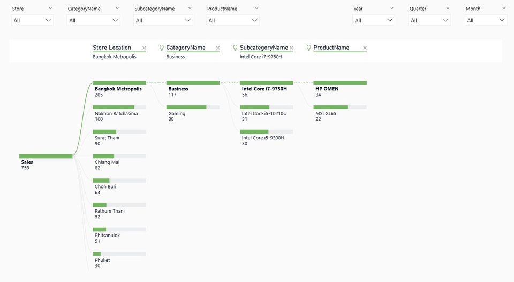The image size is (514, 282).
Task: Select the Phitsanulok node
Action: (119, 236)
